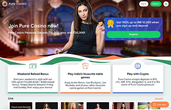The height and width of the screenshot is (110, 171).
Task: Open the blonde dealer live game thumbnail
Action: (x=72, y=106)
